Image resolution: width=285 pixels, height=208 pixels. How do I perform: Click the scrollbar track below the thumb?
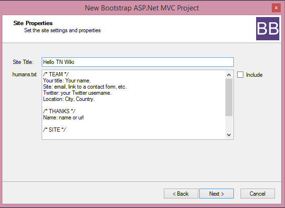pyautogui.click(x=229, y=124)
